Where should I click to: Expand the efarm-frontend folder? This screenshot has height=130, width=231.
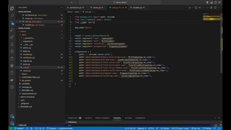coord(27,97)
